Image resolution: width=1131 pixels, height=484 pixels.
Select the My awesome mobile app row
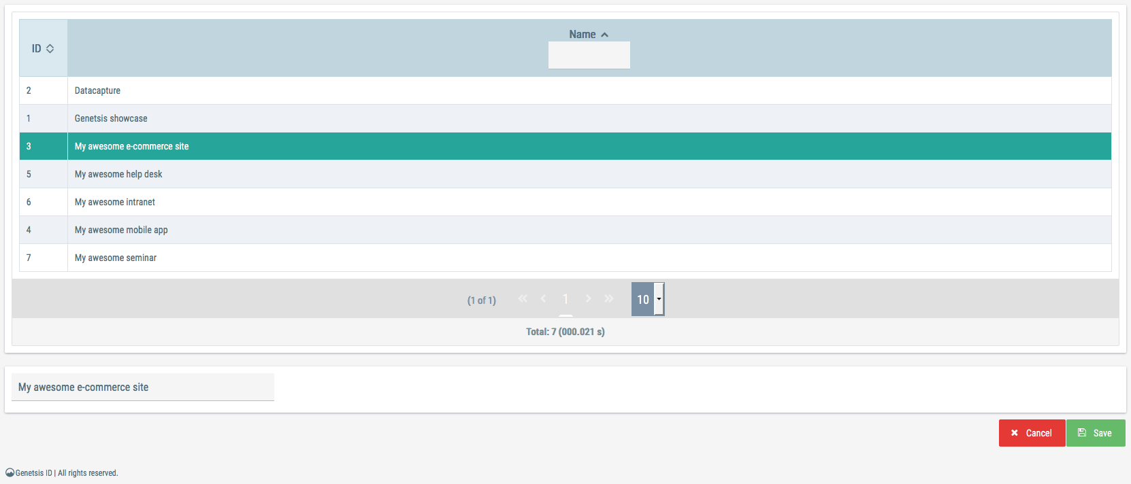click(x=121, y=230)
